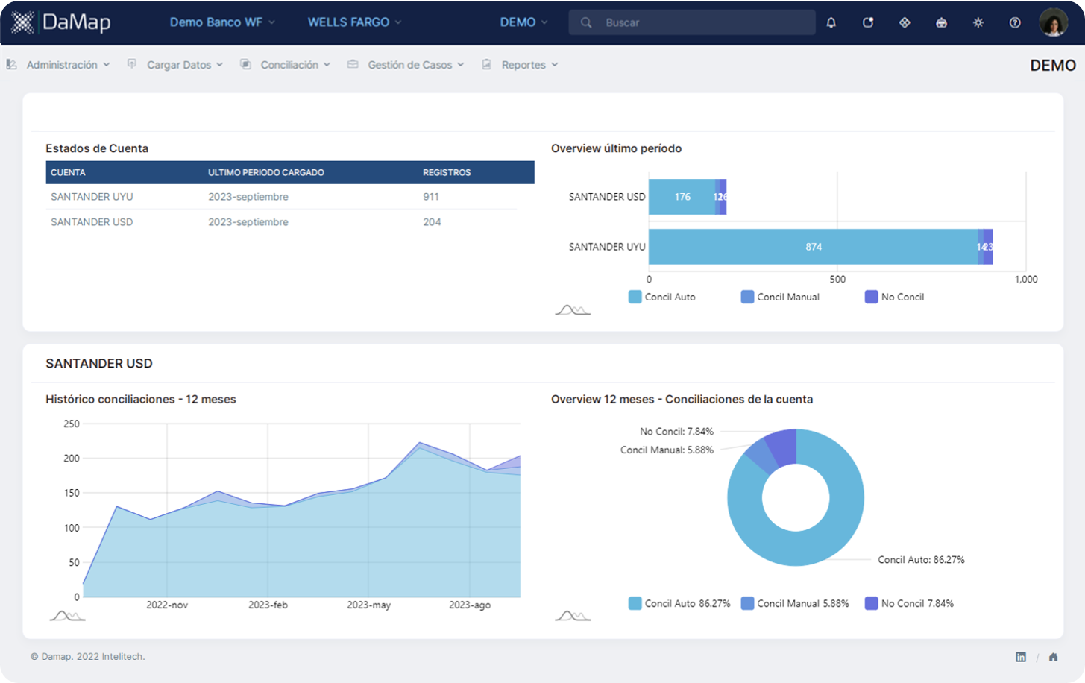Click the sparkline toggle under the histórico chart
Image resolution: width=1085 pixels, height=683 pixels.
(x=66, y=616)
